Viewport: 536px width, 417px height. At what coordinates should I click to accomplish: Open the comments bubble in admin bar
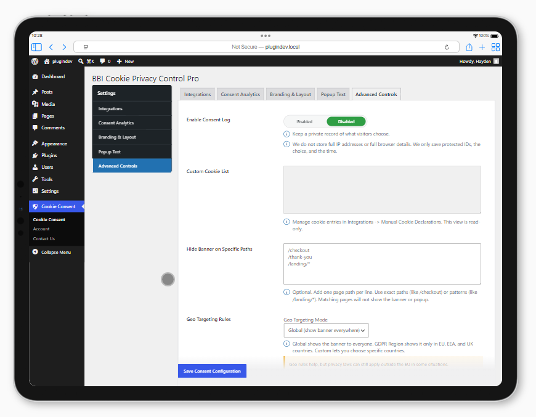point(105,61)
